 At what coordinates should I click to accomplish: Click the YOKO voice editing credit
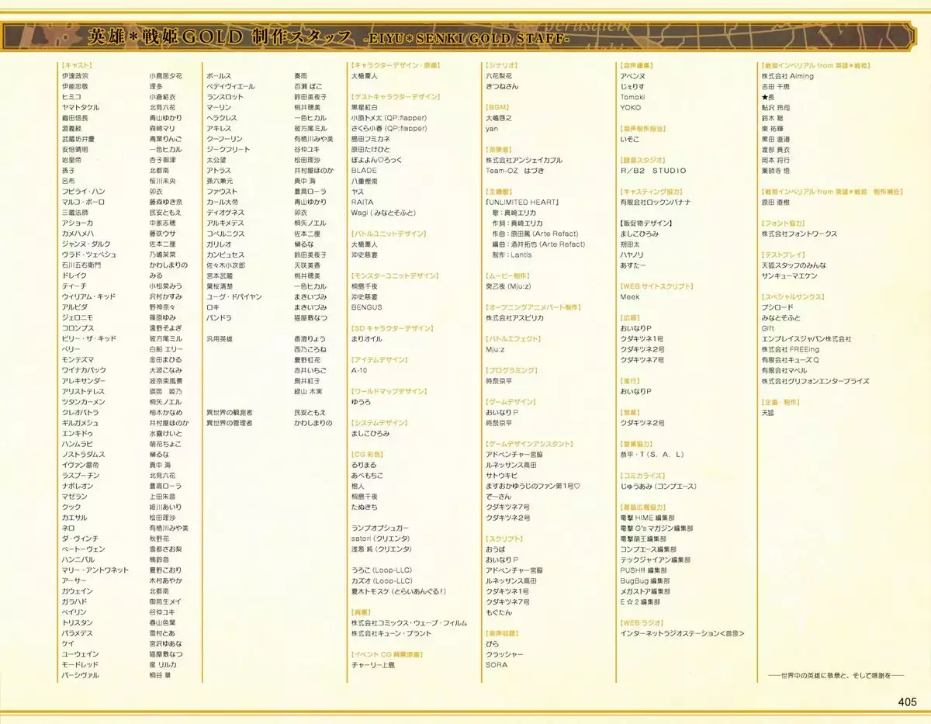pyautogui.click(x=630, y=108)
